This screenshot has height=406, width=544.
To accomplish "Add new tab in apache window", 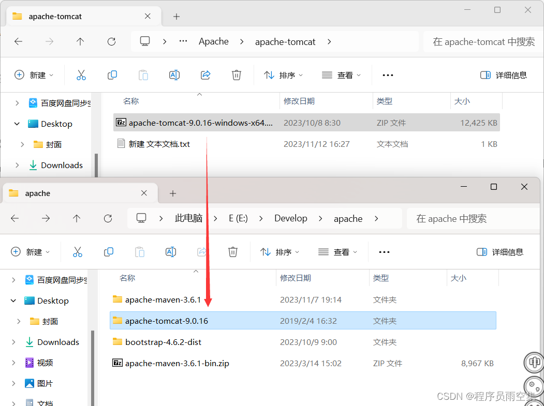I will pyautogui.click(x=173, y=193).
